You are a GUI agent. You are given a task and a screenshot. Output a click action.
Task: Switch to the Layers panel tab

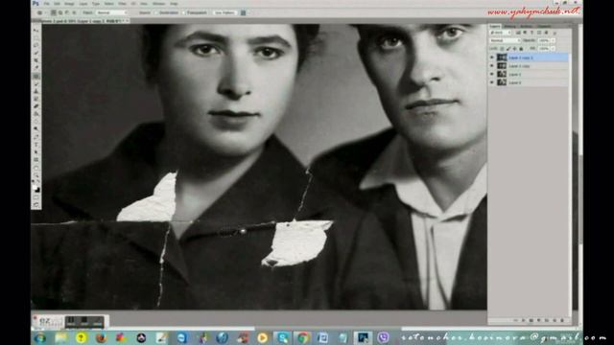(495, 26)
